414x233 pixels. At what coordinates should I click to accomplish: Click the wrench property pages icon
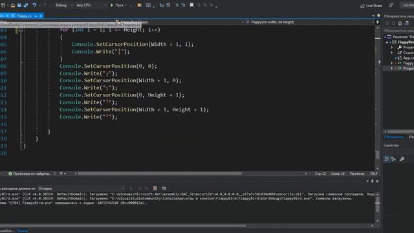click(402, 159)
